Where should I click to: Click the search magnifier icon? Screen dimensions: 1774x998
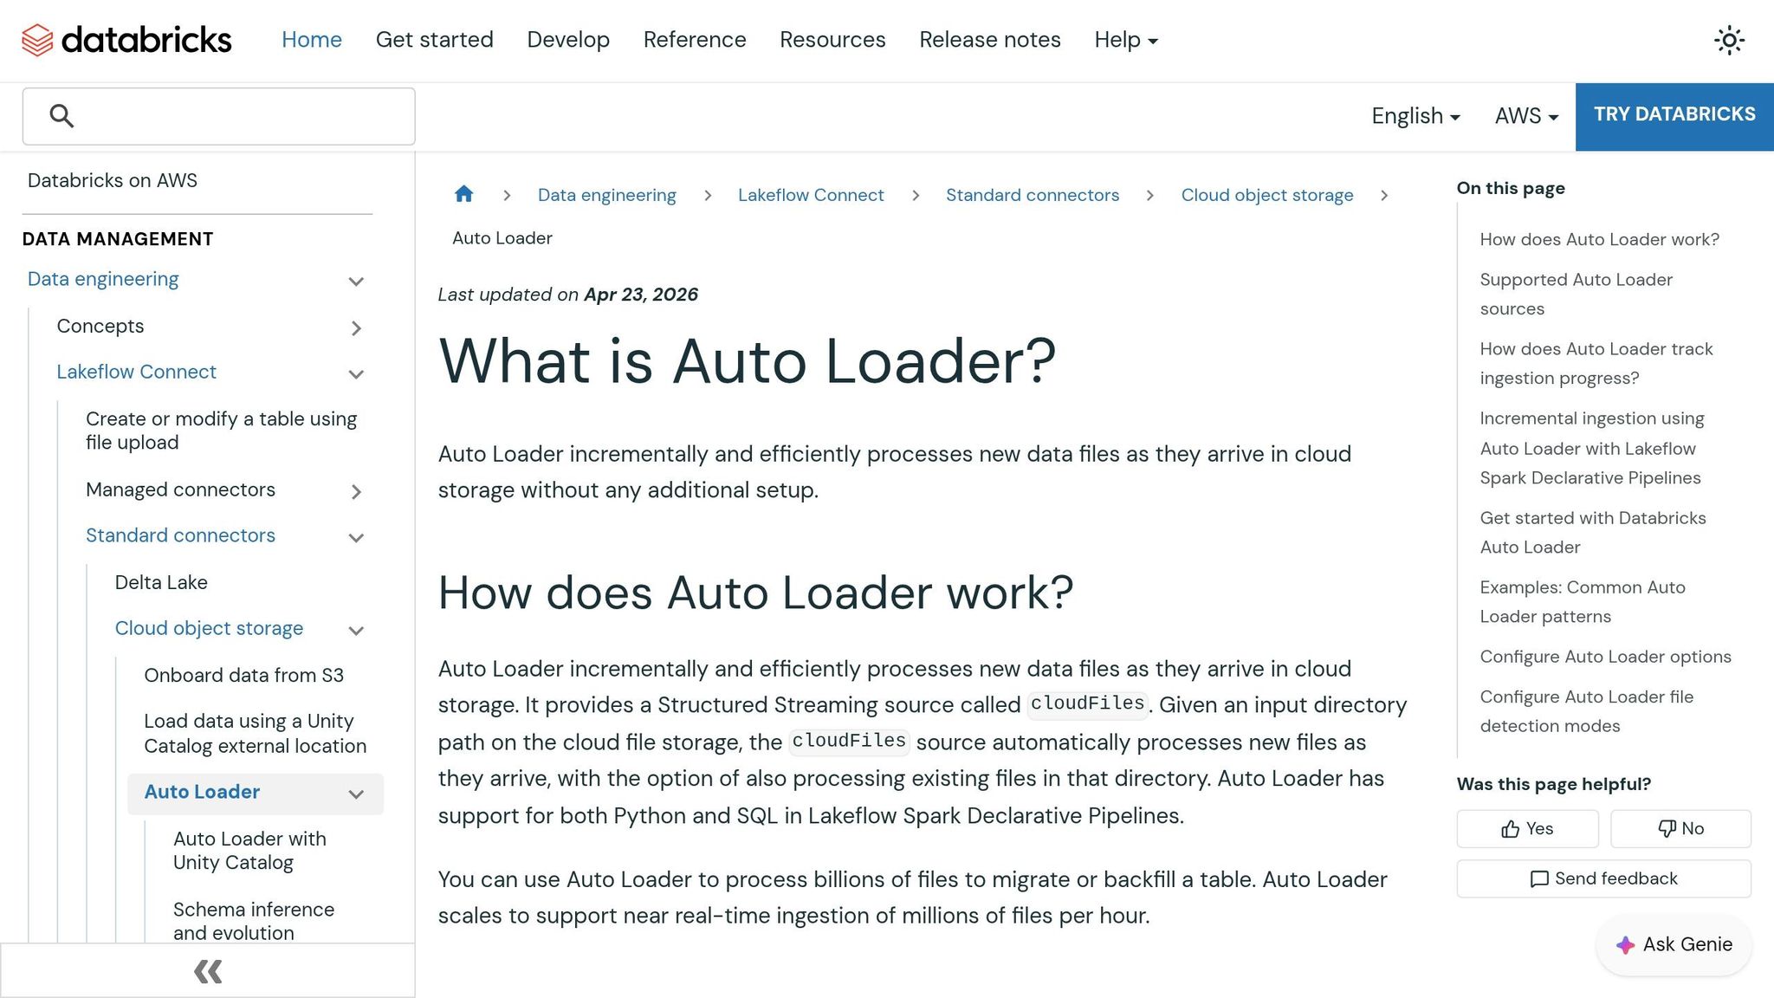coord(60,114)
